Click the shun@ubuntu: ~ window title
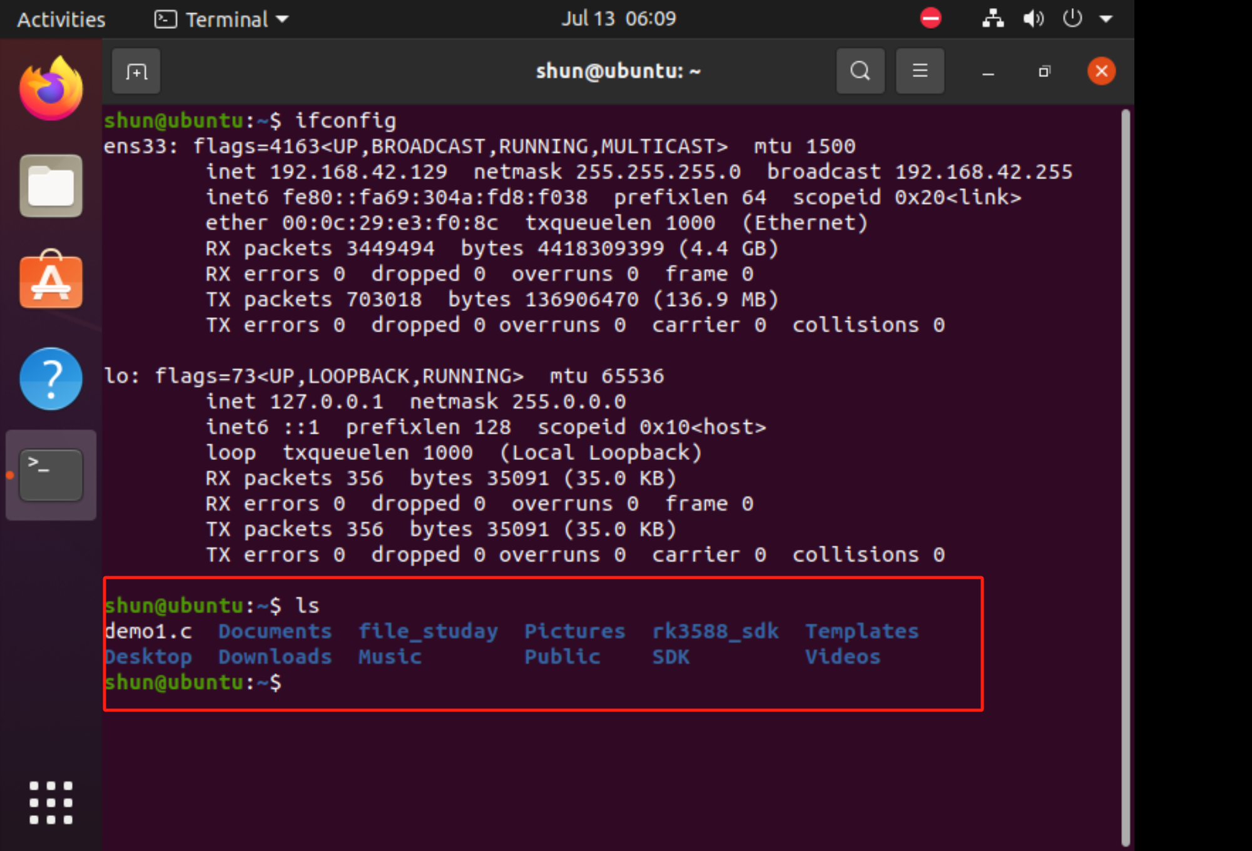This screenshot has height=851, width=1252. point(618,71)
